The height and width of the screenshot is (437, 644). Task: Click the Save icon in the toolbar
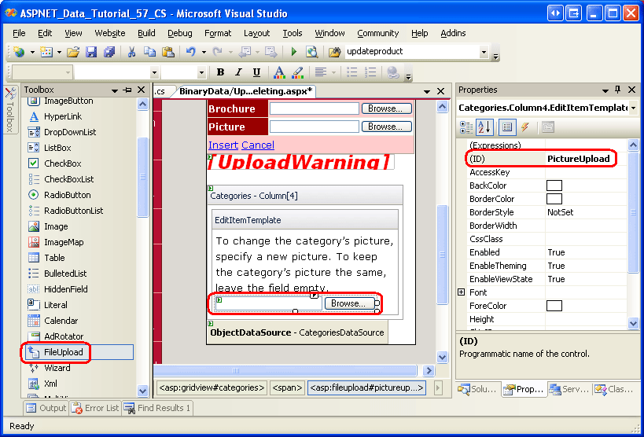coord(91,52)
